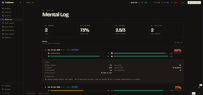
Task: Toggle the light theme sun icon
Action: pyautogui.click(x=199, y=93)
